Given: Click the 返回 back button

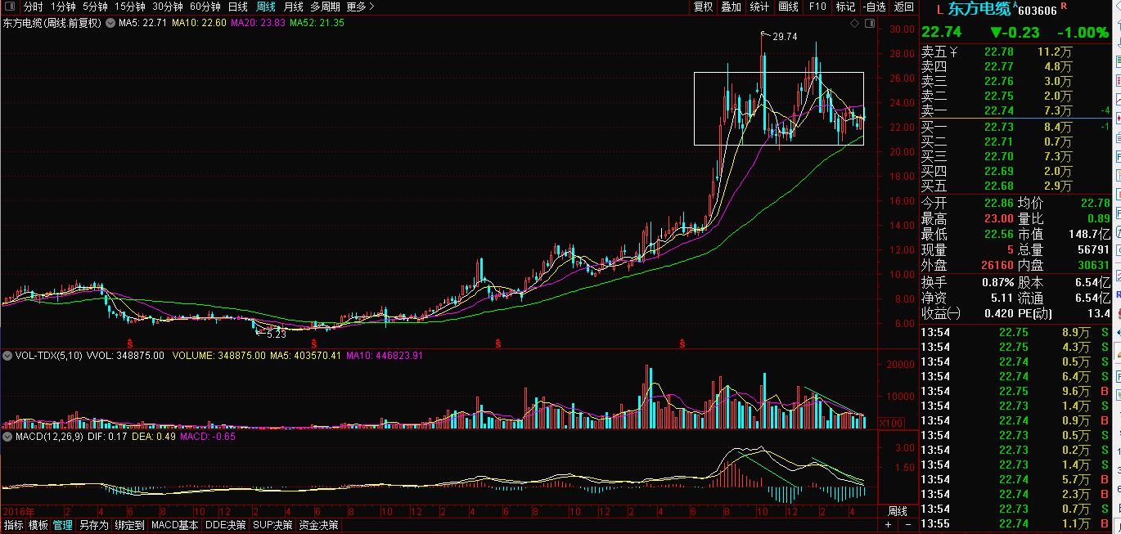Looking at the screenshot, I should point(903,7).
